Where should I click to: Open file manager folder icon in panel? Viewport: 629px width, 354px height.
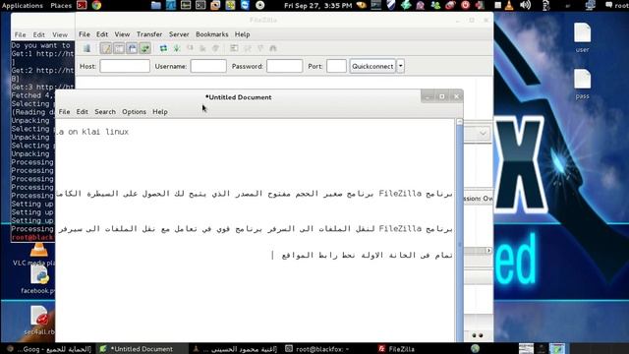click(x=156, y=5)
